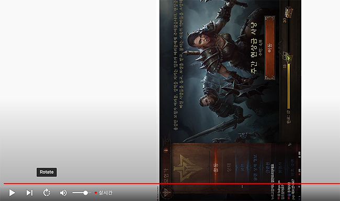This screenshot has width=340, height=201.
Task: Click the opened chest reward at 15
Action: [288, 57]
